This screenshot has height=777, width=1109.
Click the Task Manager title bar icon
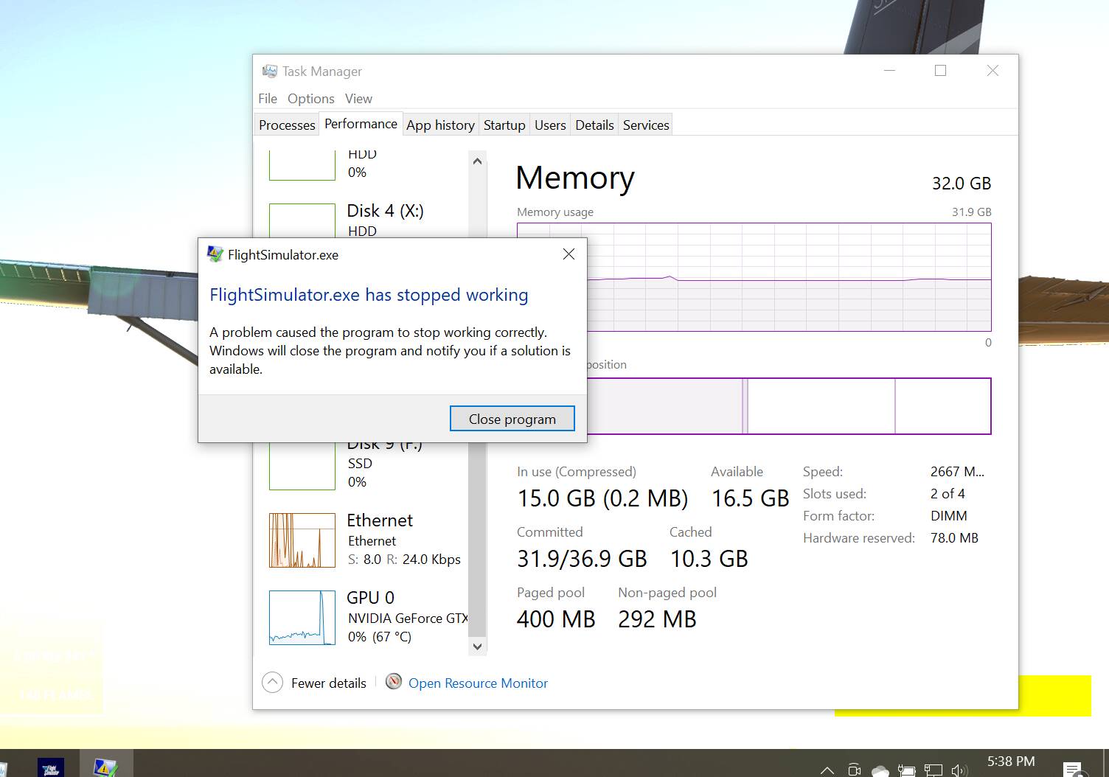pyautogui.click(x=269, y=71)
